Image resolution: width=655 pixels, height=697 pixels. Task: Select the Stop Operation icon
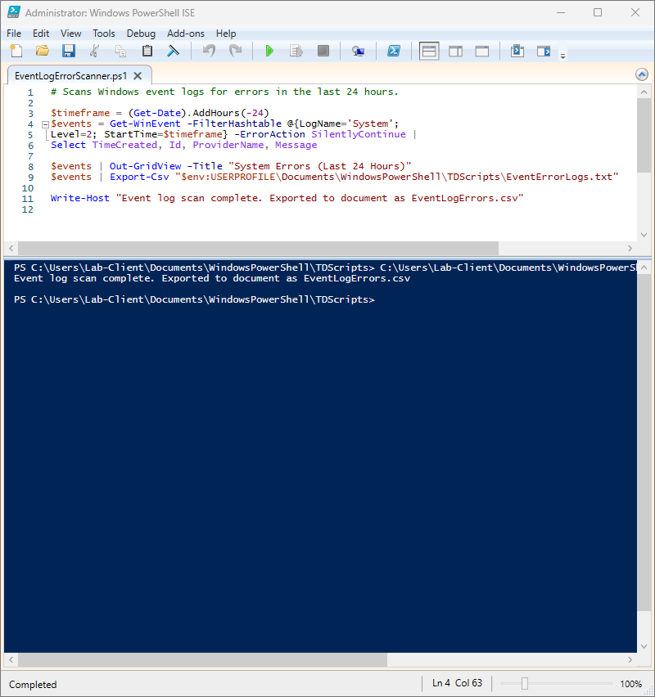pyautogui.click(x=323, y=51)
